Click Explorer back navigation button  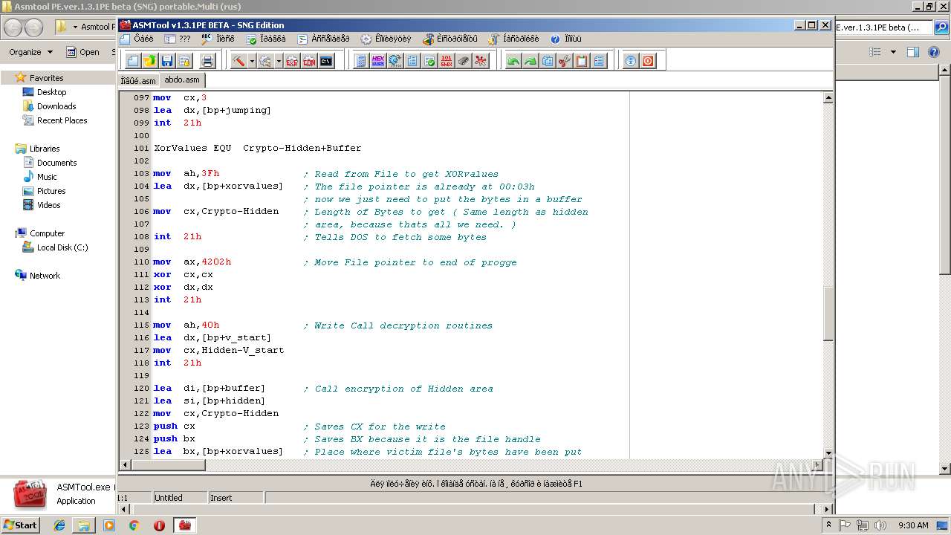[x=13, y=27]
